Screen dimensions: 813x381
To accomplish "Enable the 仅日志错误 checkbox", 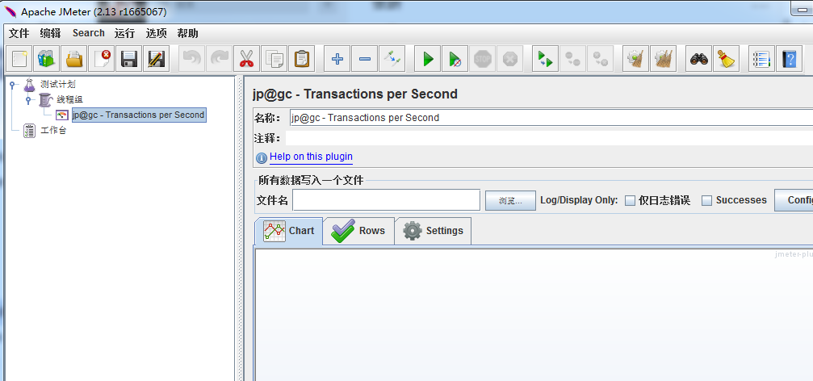I will pos(631,200).
